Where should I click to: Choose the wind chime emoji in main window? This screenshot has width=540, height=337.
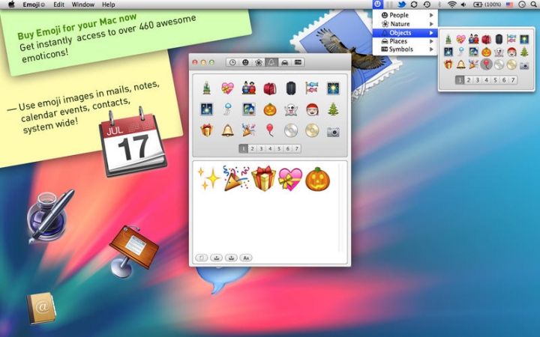[x=228, y=109]
